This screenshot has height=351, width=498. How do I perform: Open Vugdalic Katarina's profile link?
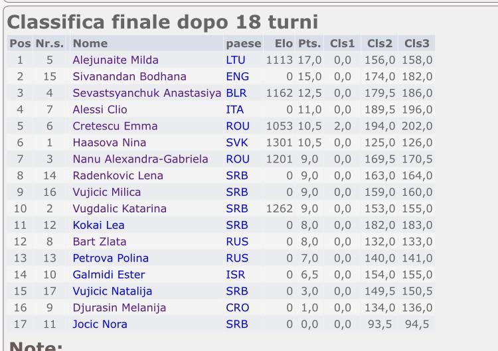(120, 209)
